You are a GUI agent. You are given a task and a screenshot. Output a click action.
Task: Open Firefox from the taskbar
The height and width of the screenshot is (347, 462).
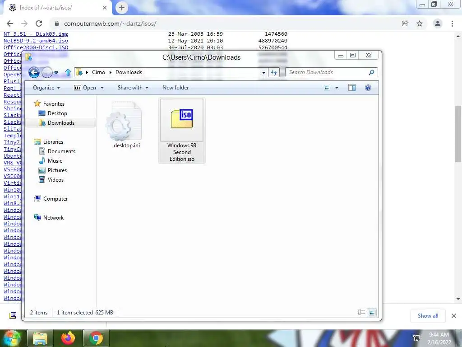68,338
